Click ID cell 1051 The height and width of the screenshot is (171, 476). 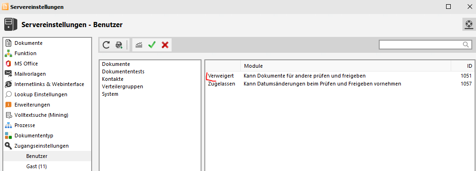(x=466, y=76)
